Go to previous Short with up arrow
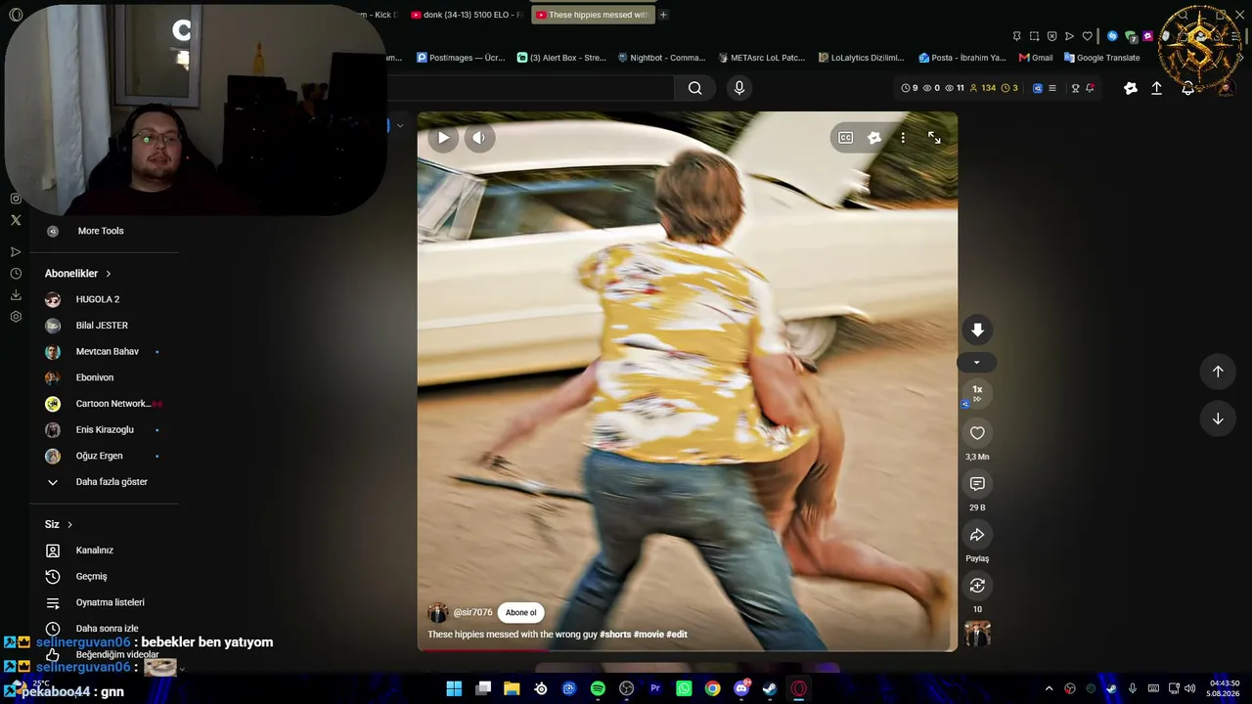The width and height of the screenshot is (1252, 704). [1218, 372]
